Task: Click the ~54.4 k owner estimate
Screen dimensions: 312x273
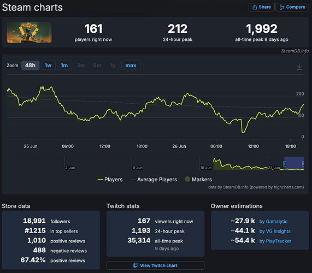Action: pos(243,240)
